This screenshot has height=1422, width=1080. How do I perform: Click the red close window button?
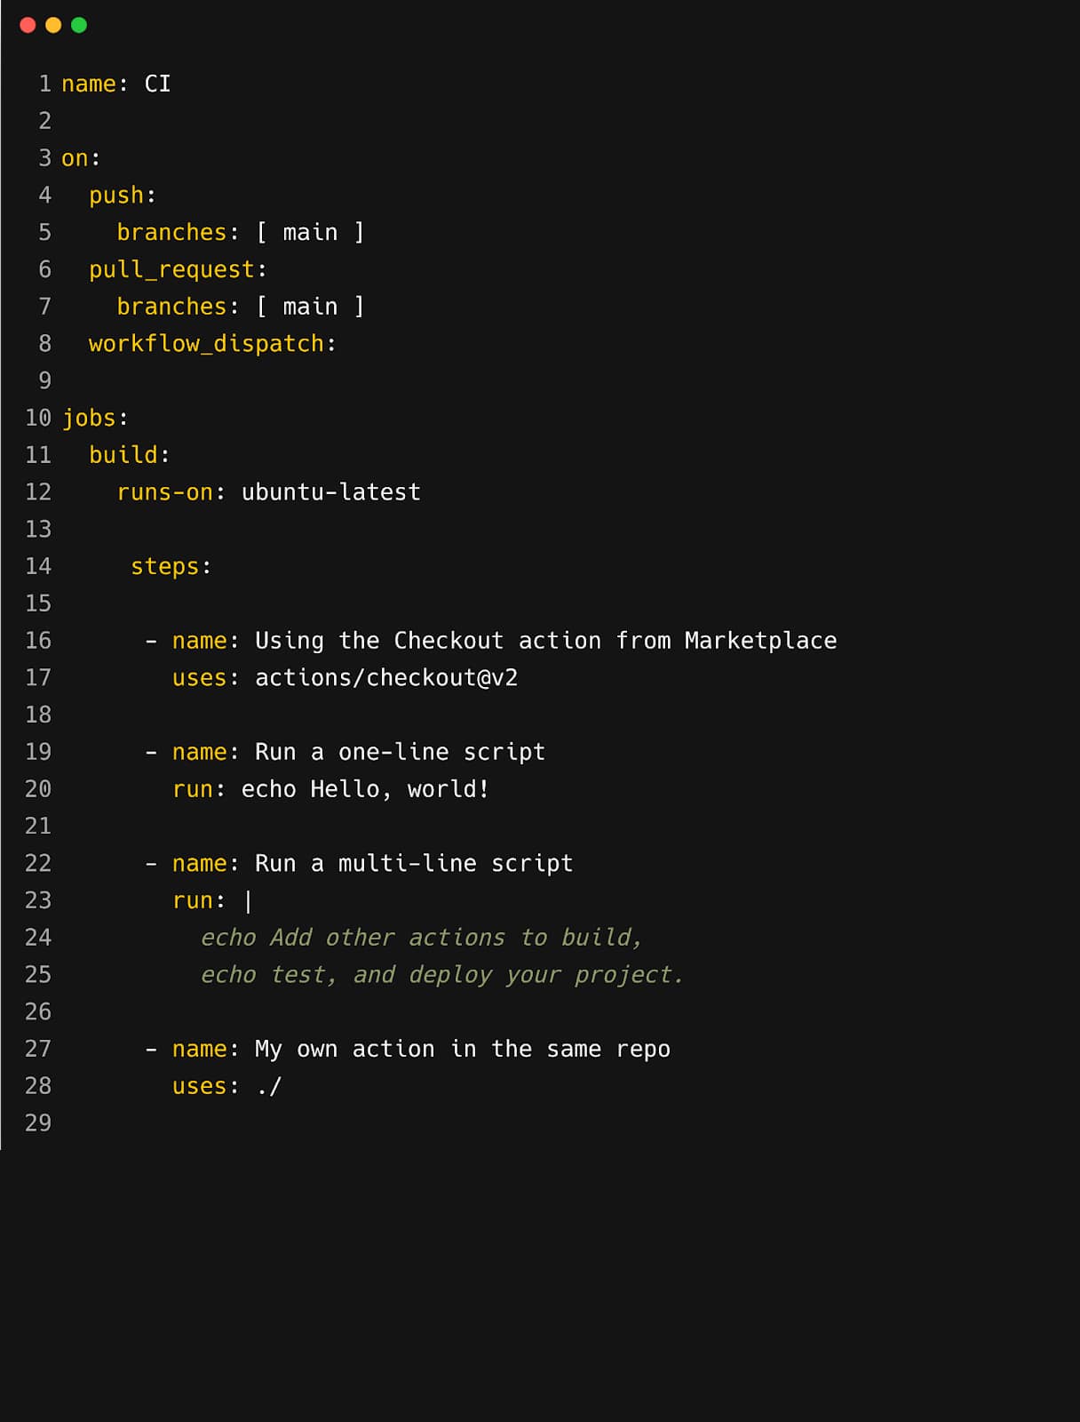28,25
